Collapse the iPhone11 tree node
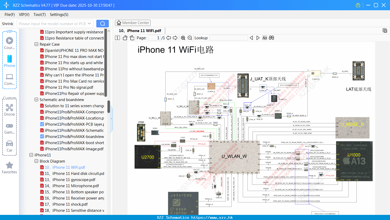This screenshot has height=220, width=390. pos(31,155)
